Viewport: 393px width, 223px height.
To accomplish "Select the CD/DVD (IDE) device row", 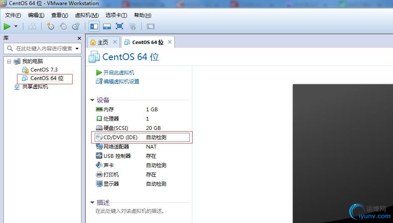I will 142,137.
